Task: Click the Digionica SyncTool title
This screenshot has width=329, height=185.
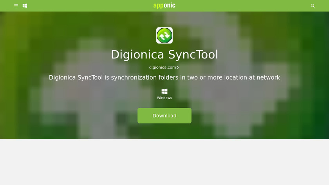Action: coord(164,54)
